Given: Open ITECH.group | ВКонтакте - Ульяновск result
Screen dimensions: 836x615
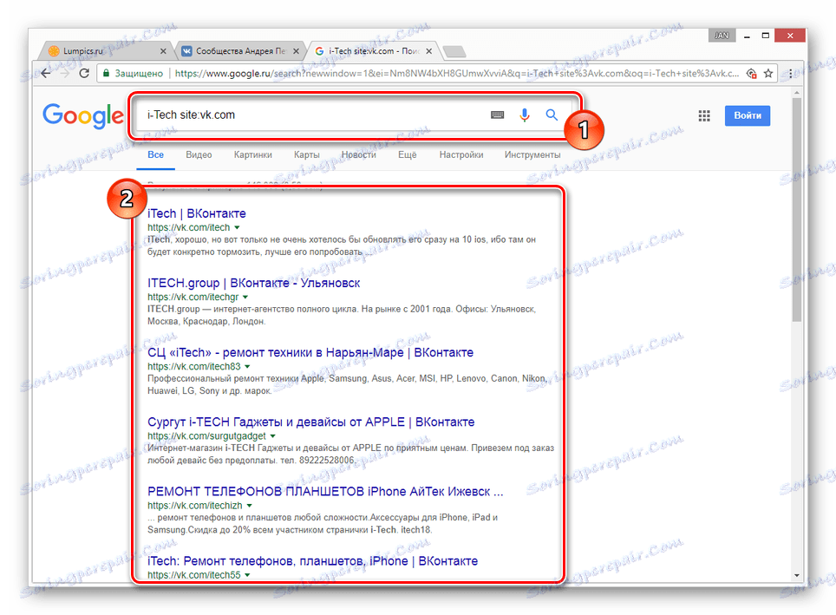Looking at the screenshot, I should tap(254, 284).
